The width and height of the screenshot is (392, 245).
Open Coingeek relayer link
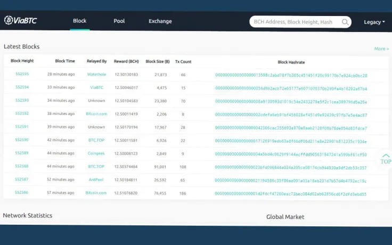pyautogui.click(x=96, y=153)
